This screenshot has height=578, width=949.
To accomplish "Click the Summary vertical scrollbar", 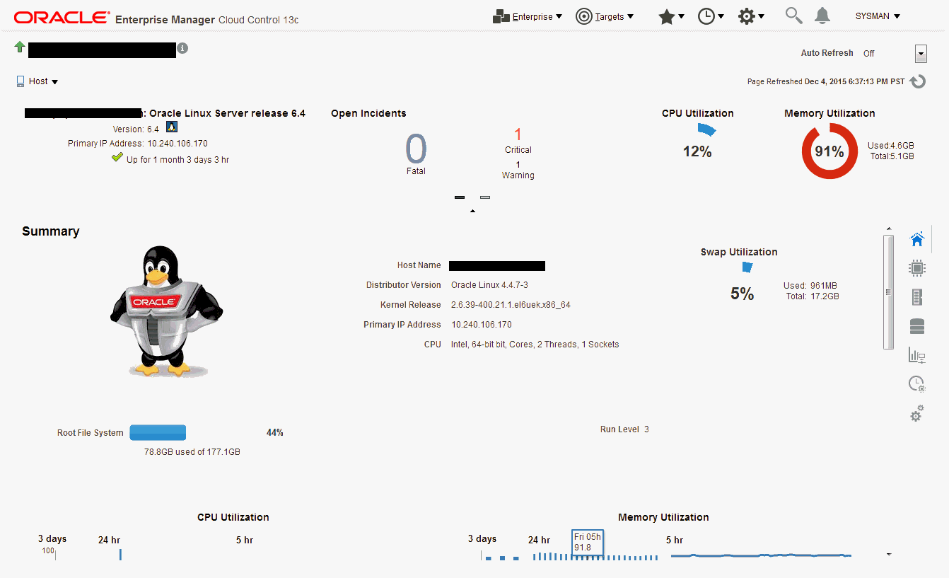I will pos(888,291).
